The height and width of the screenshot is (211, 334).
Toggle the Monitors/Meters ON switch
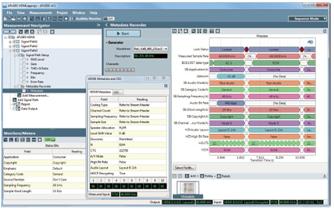click(50, 139)
